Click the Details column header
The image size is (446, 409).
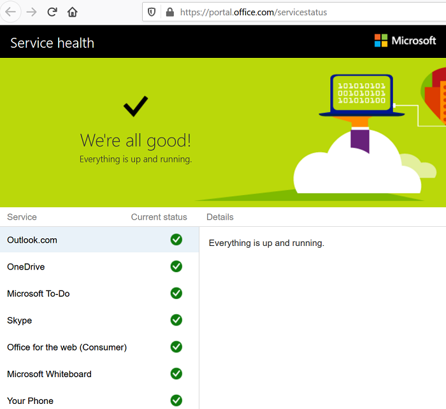pyautogui.click(x=220, y=217)
